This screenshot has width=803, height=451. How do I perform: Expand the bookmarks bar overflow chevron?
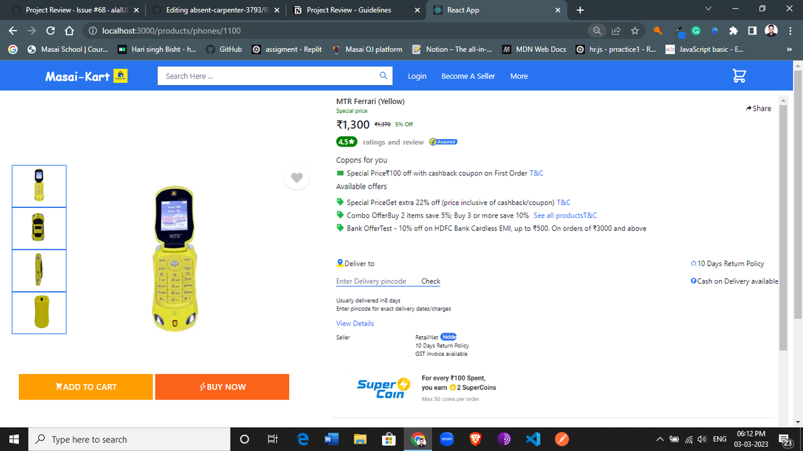click(x=789, y=49)
